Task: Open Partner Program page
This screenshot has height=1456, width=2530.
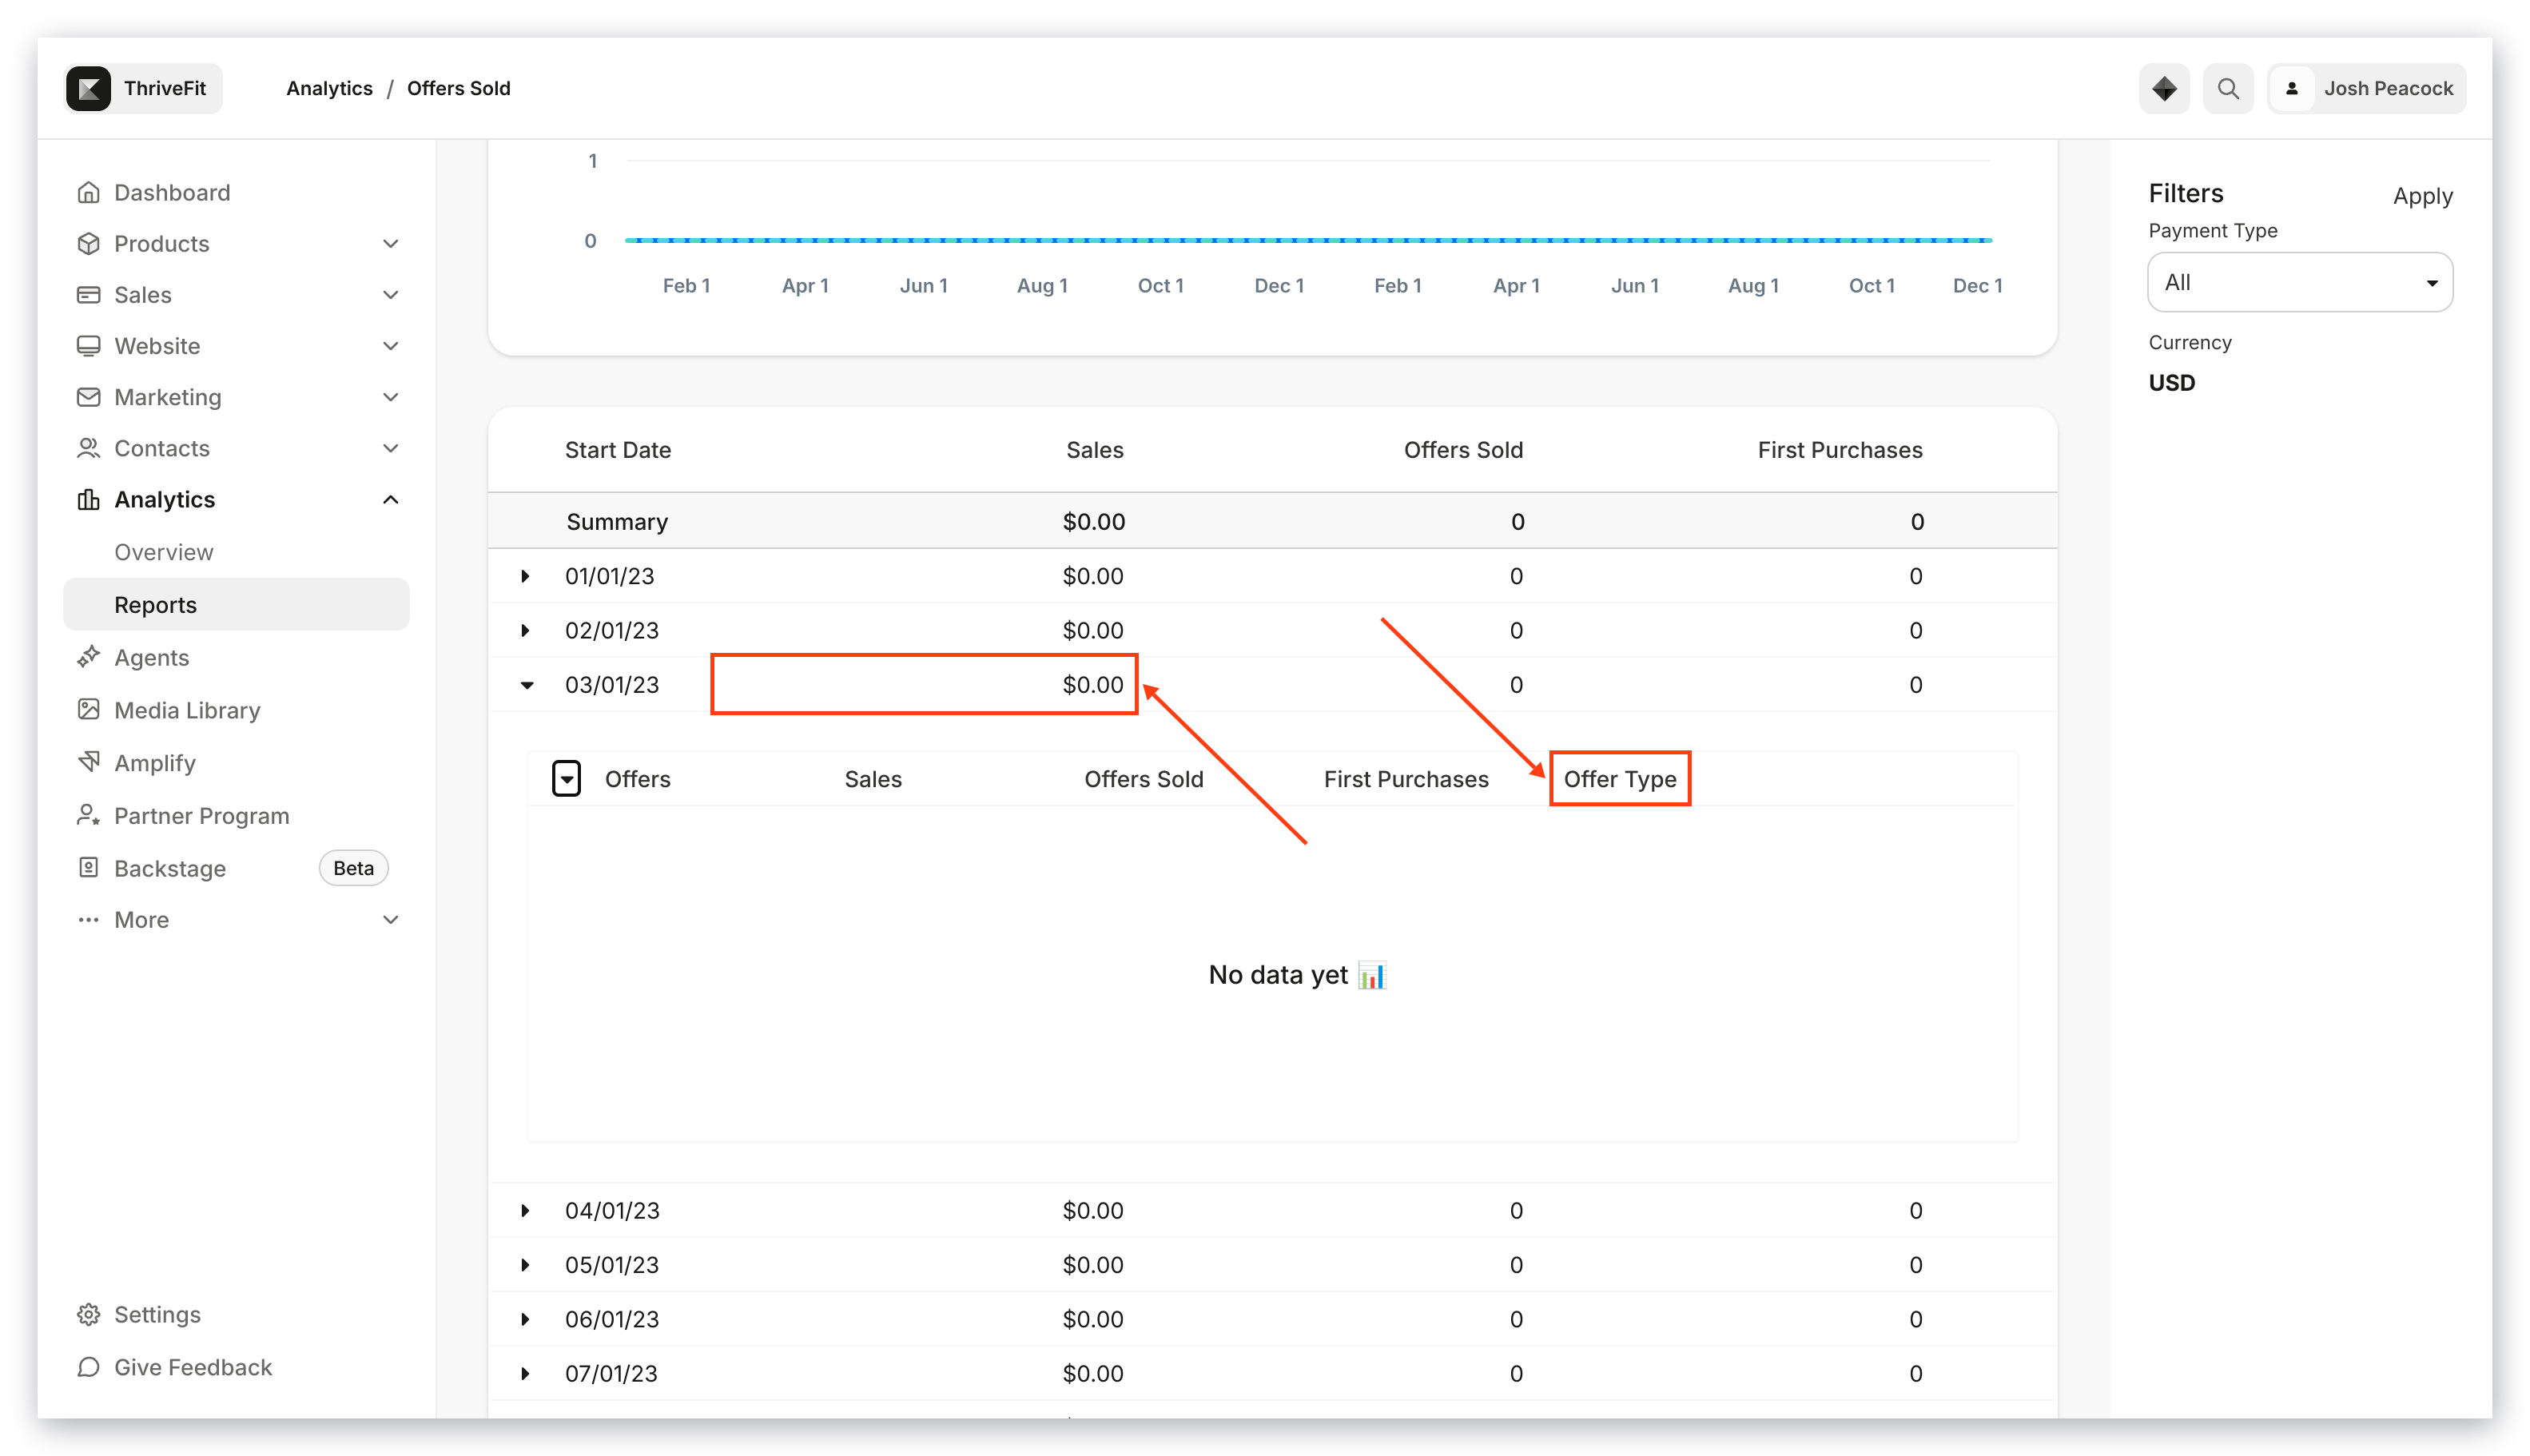Action: pos(201,815)
